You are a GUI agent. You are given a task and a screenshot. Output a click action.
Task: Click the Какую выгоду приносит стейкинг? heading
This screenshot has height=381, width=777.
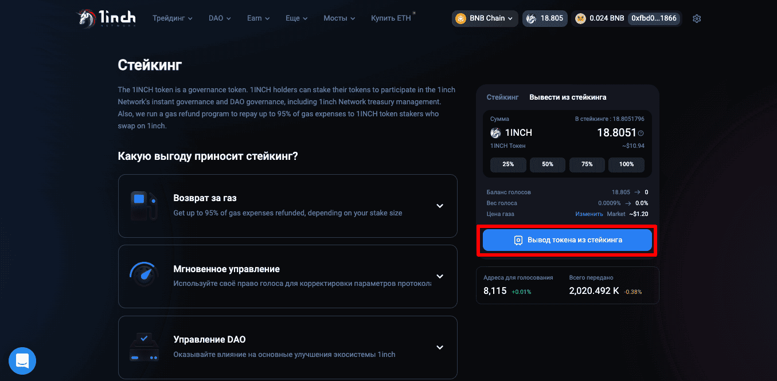[x=208, y=156]
